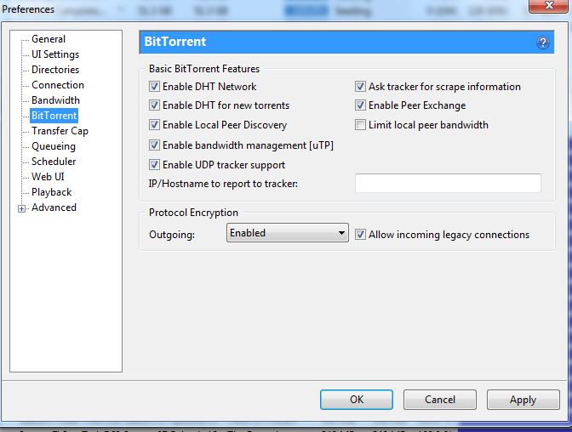Click the Cancel button
Viewport: 572px width, 432px height.
coord(440,400)
